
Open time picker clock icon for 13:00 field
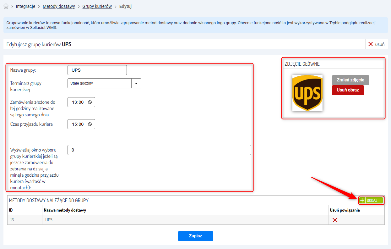(x=90, y=102)
